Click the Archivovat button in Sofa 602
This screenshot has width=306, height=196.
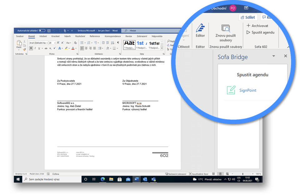257,26
